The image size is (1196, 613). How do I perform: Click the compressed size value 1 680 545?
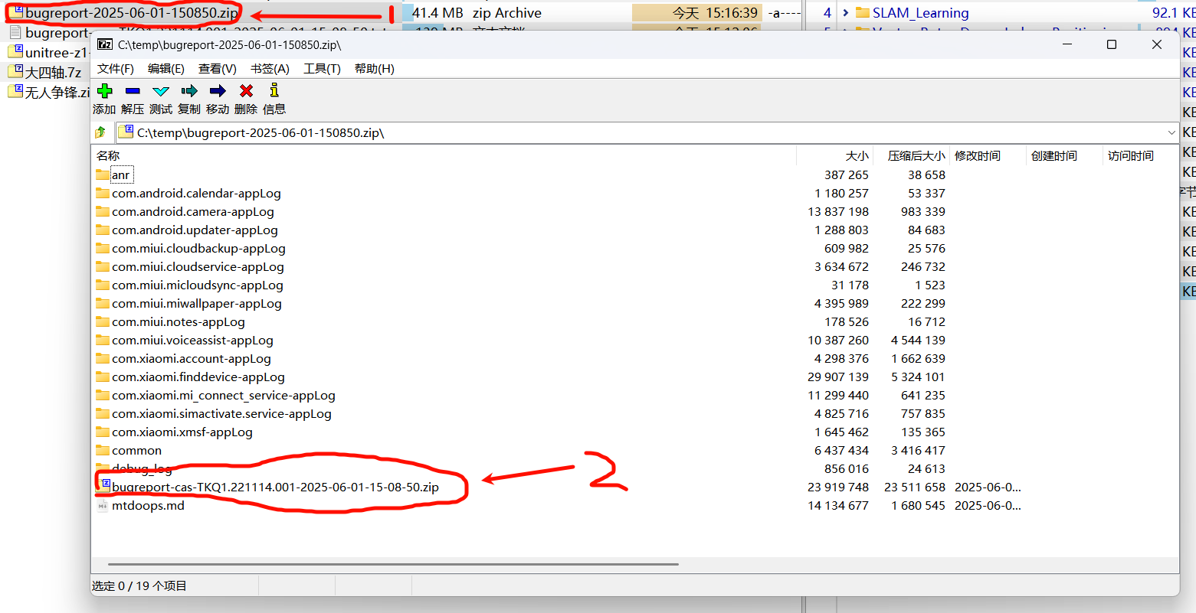pyautogui.click(x=918, y=506)
